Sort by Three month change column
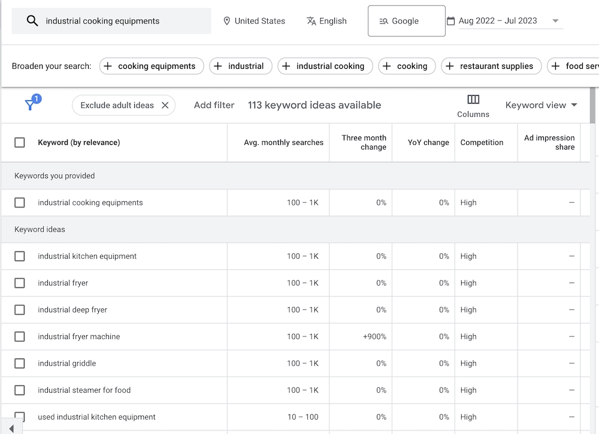This screenshot has width=599, height=434. 364,142
